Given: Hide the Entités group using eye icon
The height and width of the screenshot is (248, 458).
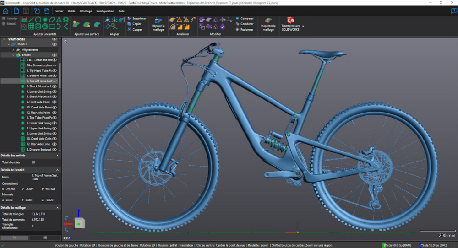Looking at the screenshot, I should pyautogui.click(x=55, y=55).
